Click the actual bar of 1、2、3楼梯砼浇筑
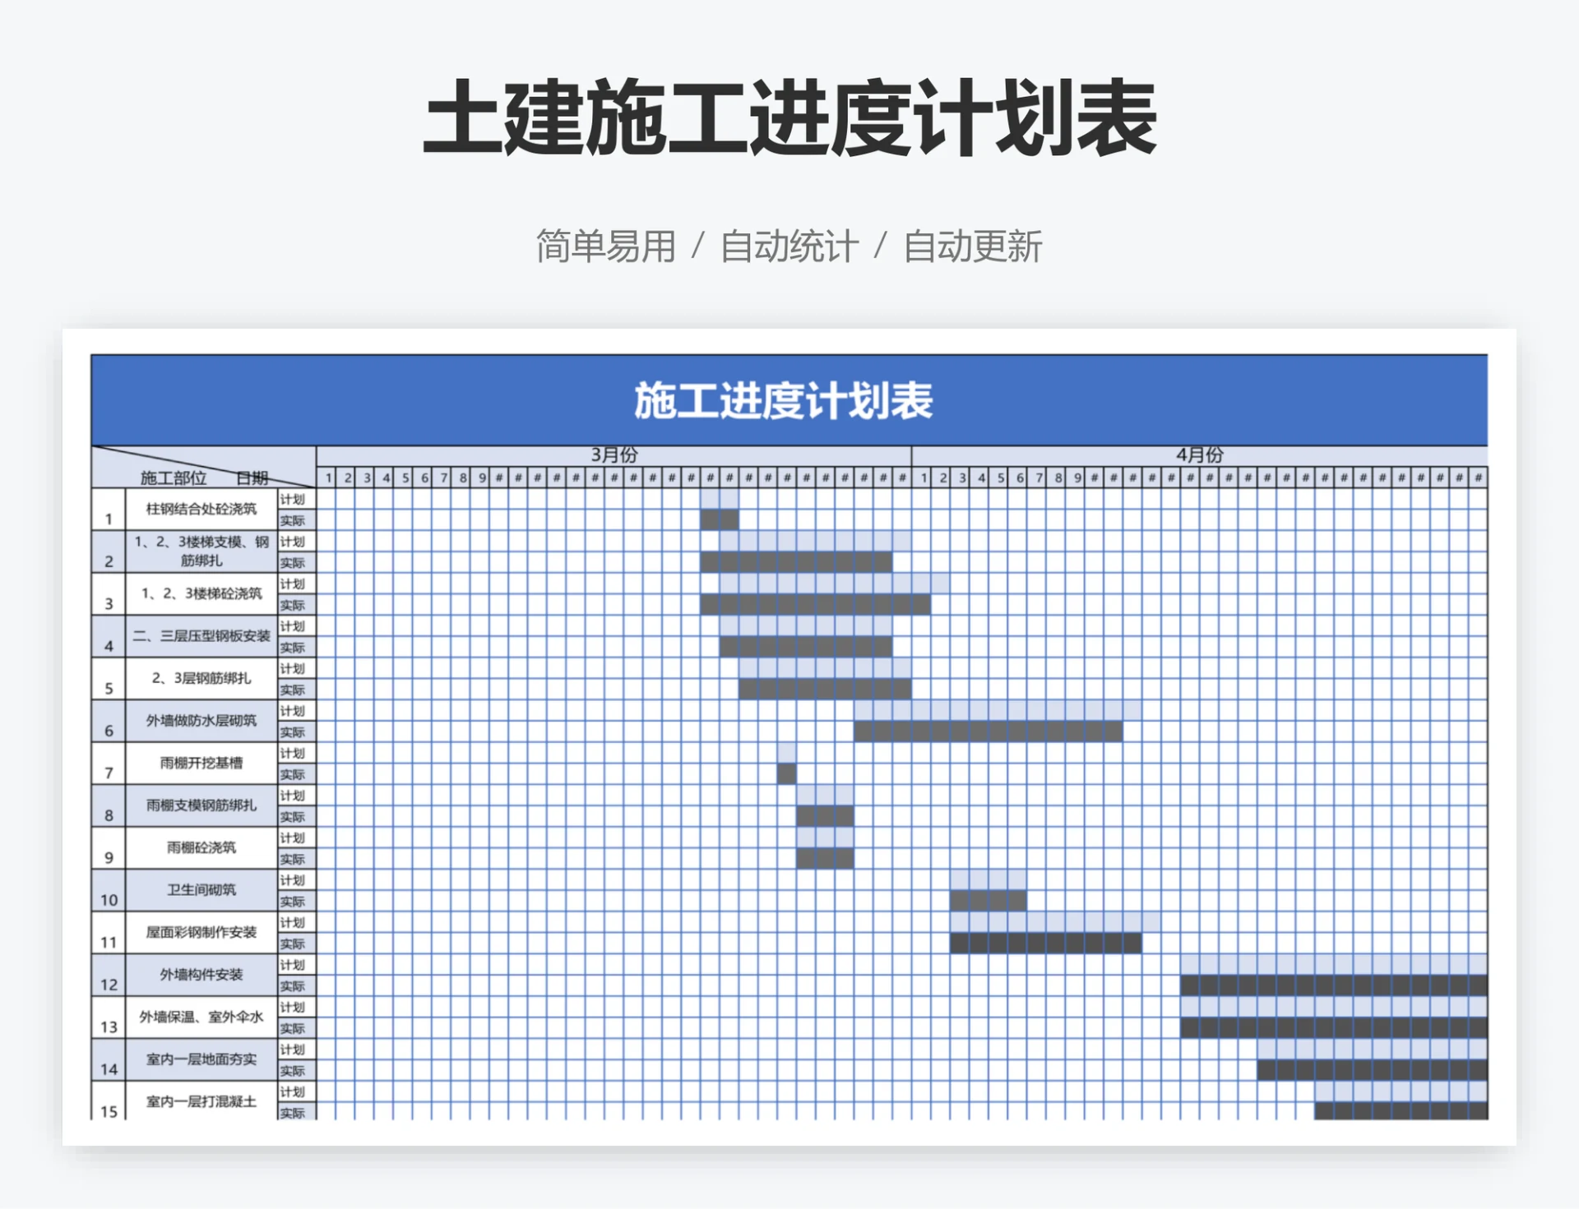 tap(814, 606)
